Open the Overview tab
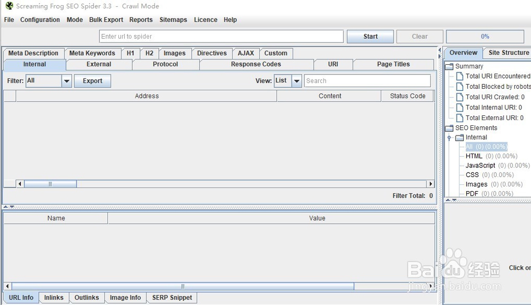This screenshot has width=531, height=305. pos(463,53)
